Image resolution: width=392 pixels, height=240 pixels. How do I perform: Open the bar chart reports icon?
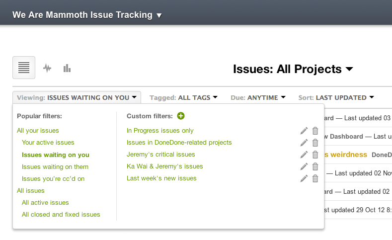[x=67, y=68]
